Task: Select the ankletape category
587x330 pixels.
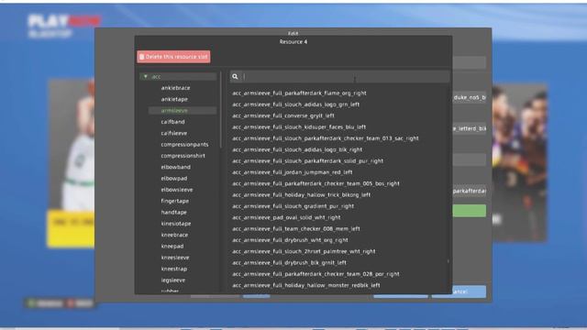Action: 174,99
